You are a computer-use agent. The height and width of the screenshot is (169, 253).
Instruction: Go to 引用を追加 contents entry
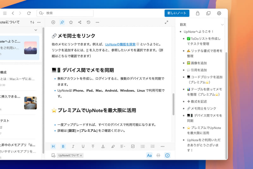pos(197,70)
